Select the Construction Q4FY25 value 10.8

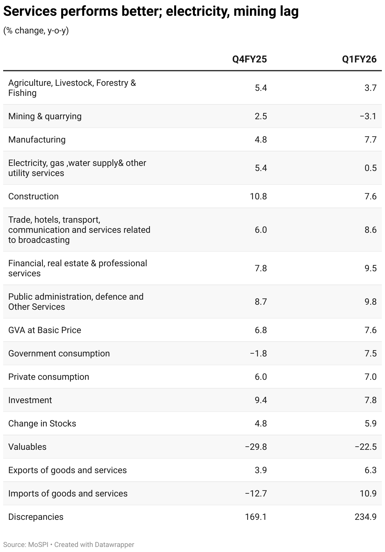pyautogui.click(x=258, y=197)
